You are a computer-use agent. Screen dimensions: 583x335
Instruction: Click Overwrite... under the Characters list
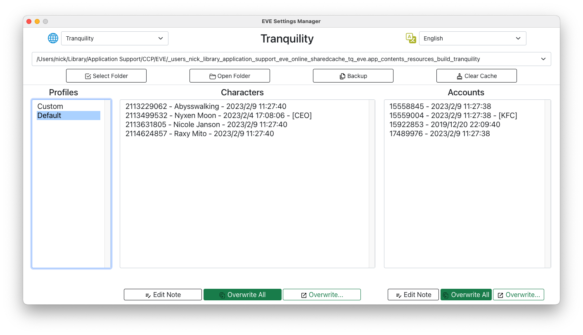pos(322,295)
